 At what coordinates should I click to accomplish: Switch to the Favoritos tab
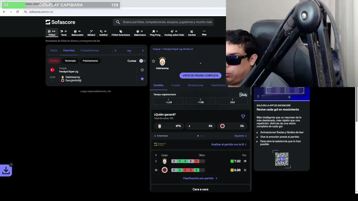[69, 51]
